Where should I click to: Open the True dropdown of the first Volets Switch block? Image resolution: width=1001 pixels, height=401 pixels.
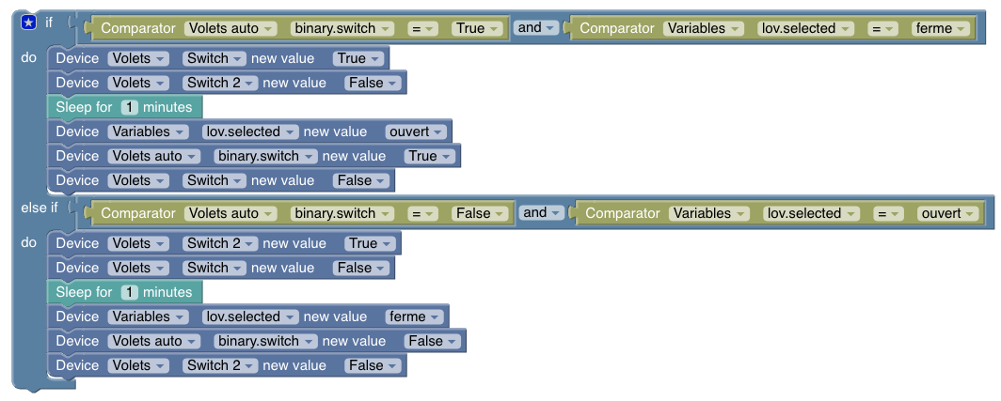[x=357, y=58]
